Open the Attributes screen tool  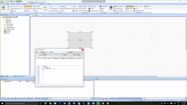coord(3,8)
